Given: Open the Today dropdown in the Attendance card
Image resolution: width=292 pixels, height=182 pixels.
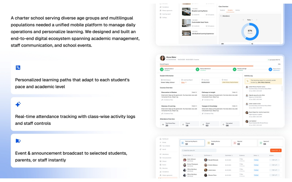Looking at the screenshot, I should pyautogui.click(x=250, y=20).
